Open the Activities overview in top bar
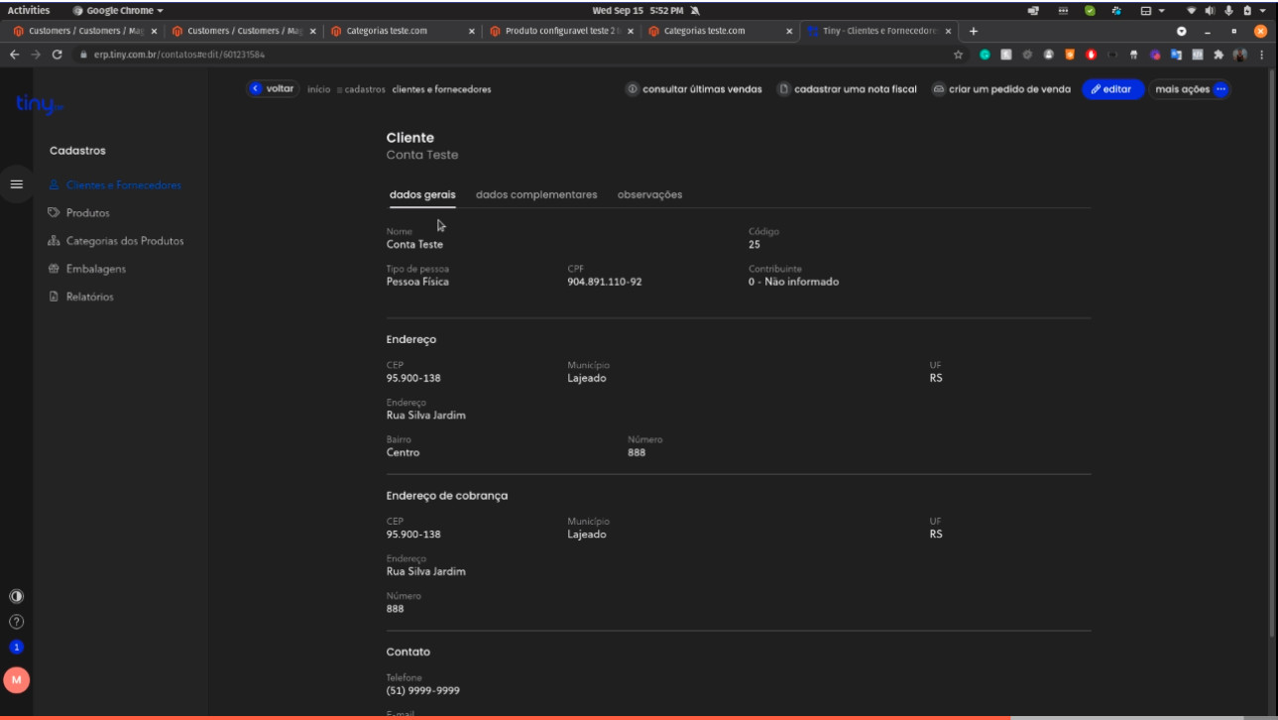The image size is (1278, 720). pyautogui.click(x=29, y=10)
